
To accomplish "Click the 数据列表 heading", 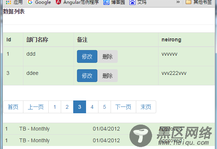I will 14,11.
